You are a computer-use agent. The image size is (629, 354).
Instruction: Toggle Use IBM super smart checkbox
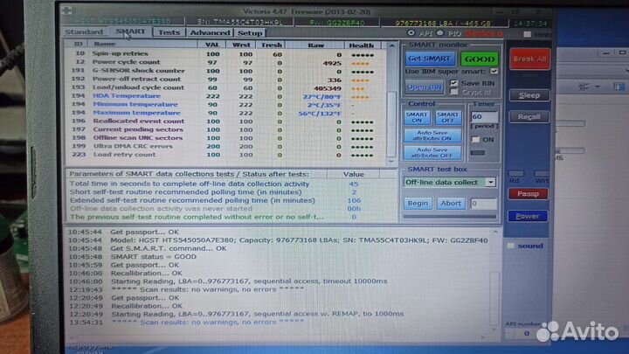494,71
